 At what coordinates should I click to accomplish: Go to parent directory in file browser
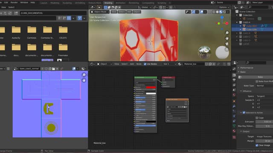point(5,13)
